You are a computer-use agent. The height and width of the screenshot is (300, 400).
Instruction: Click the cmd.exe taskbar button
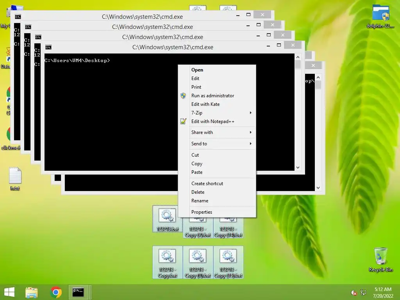(x=79, y=292)
